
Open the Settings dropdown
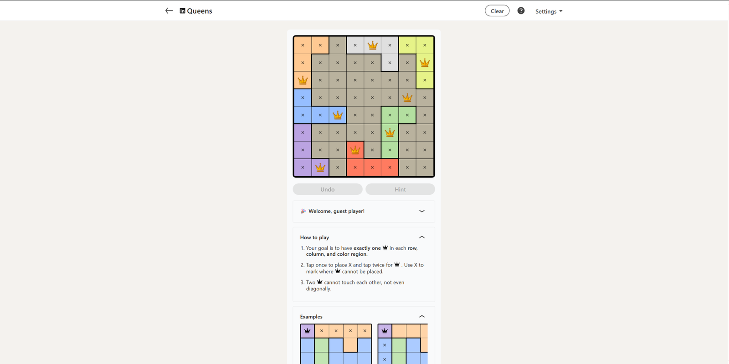click(x=549, y=11)
